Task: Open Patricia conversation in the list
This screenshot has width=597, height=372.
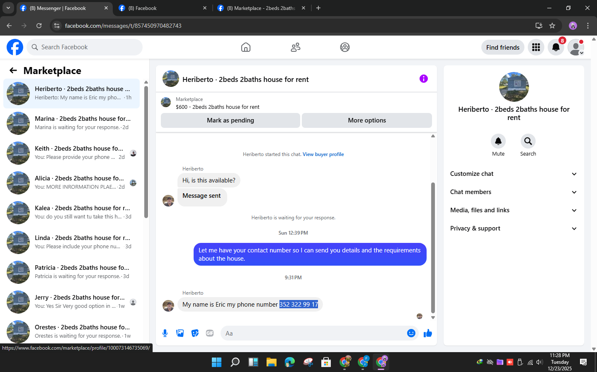Action: tap(71, 272)
